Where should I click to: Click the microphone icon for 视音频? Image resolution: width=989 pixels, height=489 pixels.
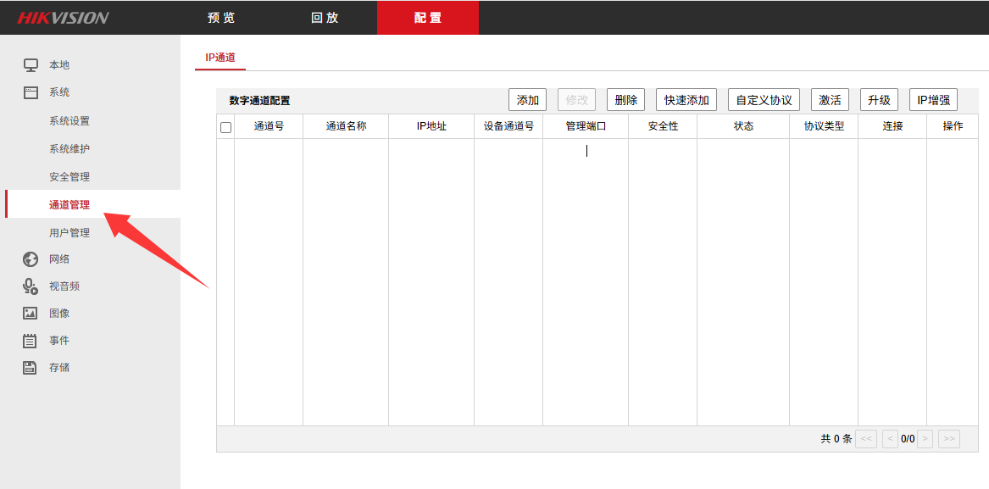pos(31,286)
